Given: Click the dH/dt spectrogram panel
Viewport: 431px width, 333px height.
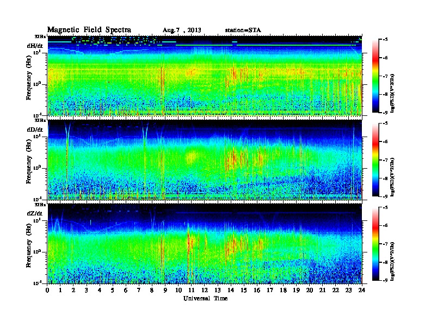Looking at the screenshot, I should point(205,76).
